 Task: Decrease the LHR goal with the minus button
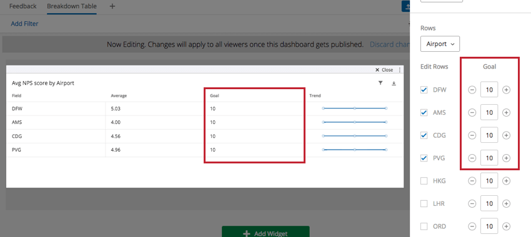(472, 203)
